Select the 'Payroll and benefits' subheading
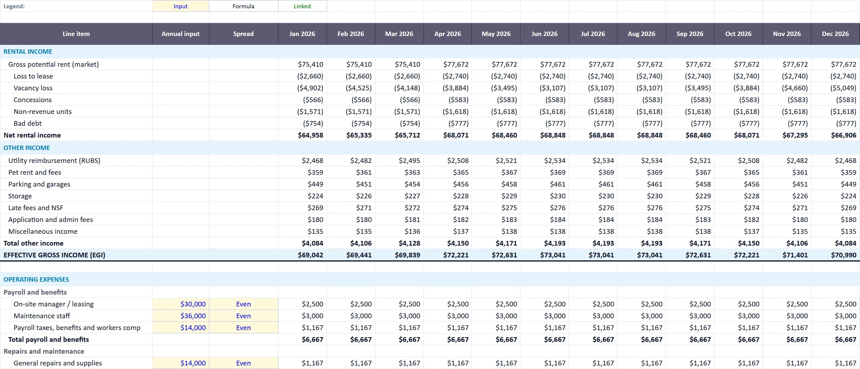860x369 pixels. click(35, 292)
